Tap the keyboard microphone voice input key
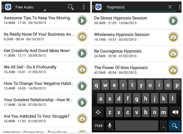 click(110, 126)
